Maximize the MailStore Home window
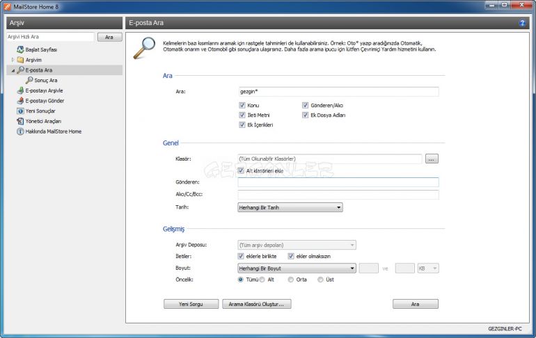The width and height of the screenshot is (536, 338). coord(504,5)
